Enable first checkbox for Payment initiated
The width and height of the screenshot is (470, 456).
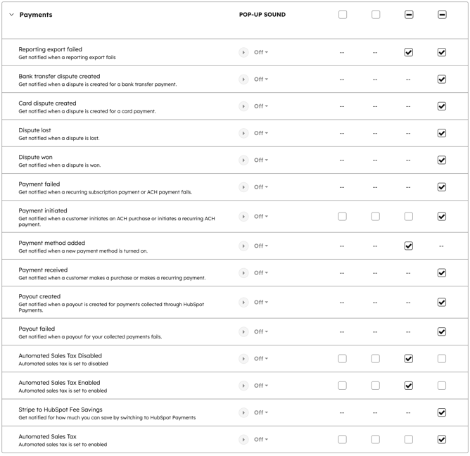(343, 217)
